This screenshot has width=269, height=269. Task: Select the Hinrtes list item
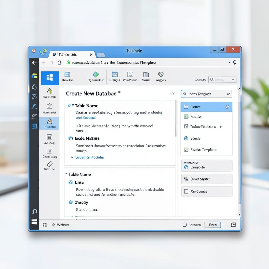point(206,117)
